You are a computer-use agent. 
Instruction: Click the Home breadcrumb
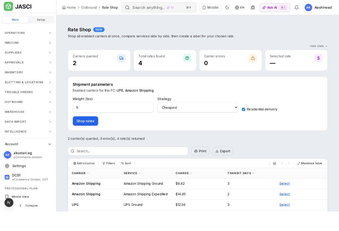[69, 8]
